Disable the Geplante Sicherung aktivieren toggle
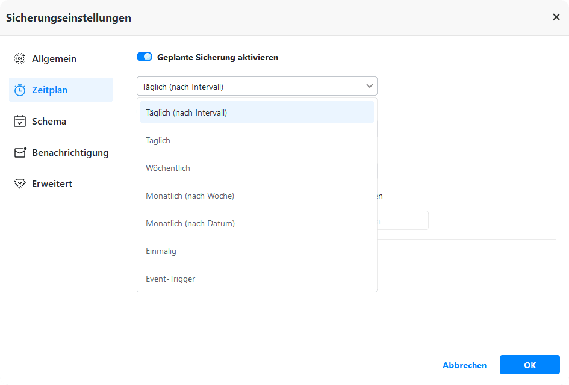 coord(145,57)
